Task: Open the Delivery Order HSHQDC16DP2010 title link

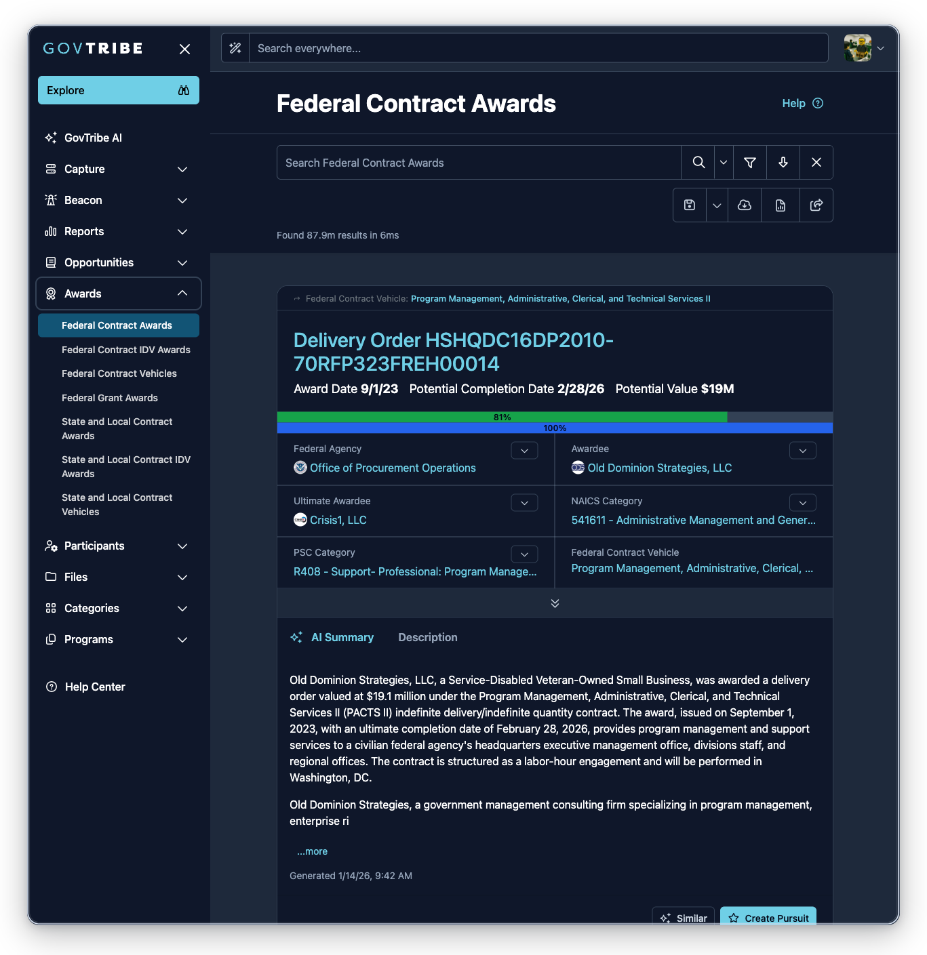Action: coord(454,352)
